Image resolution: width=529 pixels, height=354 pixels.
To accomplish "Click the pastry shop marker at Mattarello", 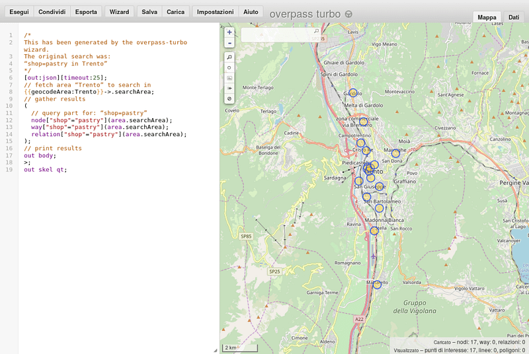I will (377, 285).
